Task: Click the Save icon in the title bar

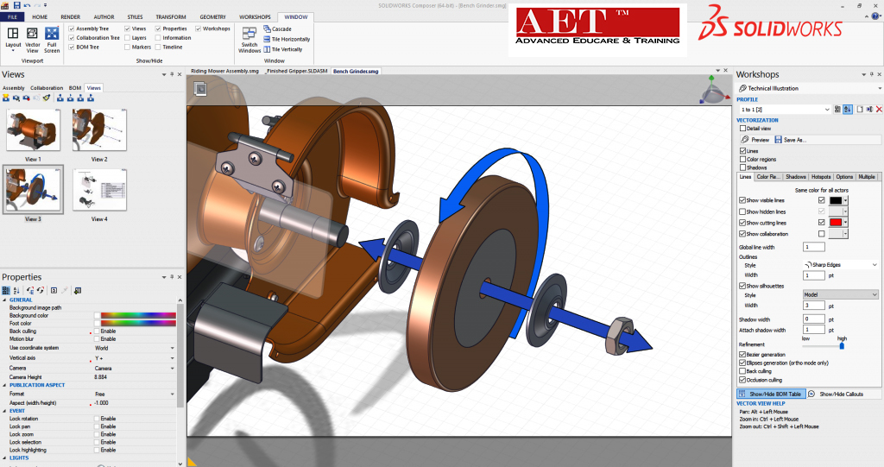Action: [x=16, y=5]
